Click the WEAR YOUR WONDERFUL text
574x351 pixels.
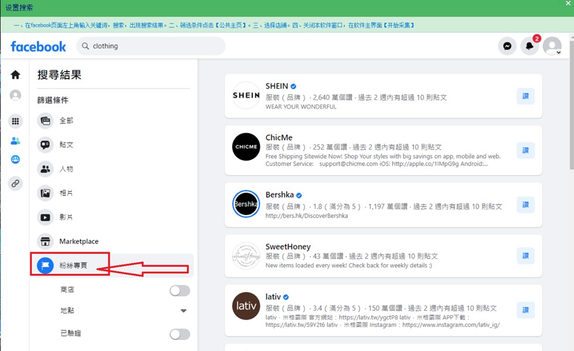point(301,106)
